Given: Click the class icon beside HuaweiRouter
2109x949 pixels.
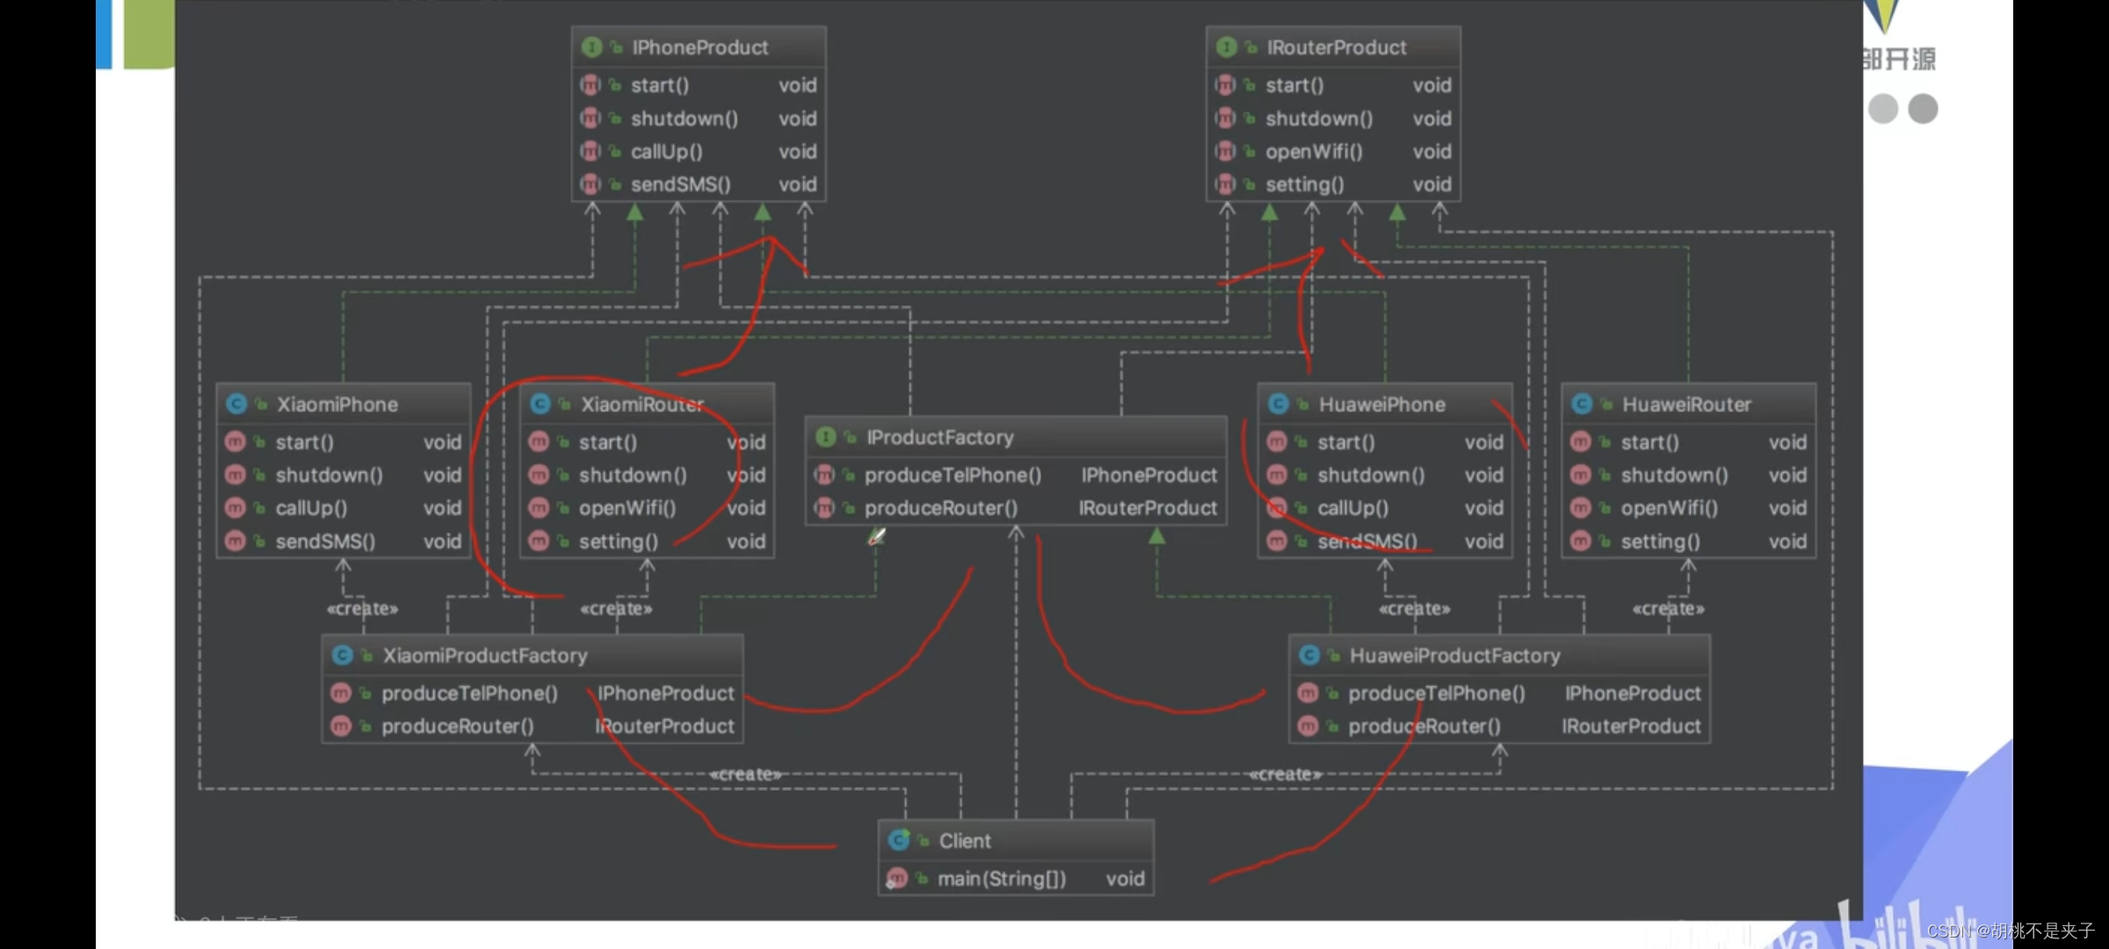Looking at the screenshot, I should [1581, 404].
